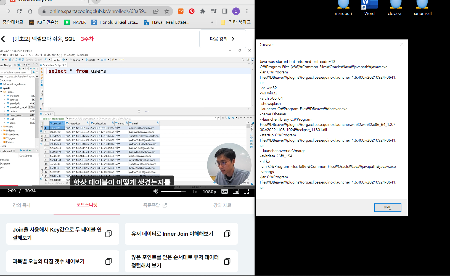Click 데이터베이스(D) menu in video
450x276 pixels.
[x=53, y=55]
